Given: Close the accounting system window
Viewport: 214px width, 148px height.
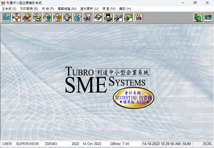Looking at the screenshot, I should [207, 3].
